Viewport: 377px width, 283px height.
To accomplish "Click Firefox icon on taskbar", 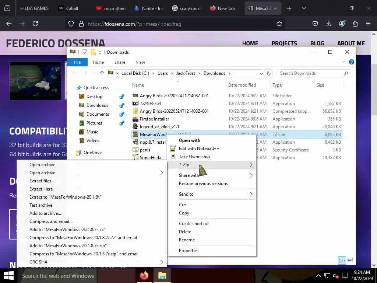I will coord(144,276).
